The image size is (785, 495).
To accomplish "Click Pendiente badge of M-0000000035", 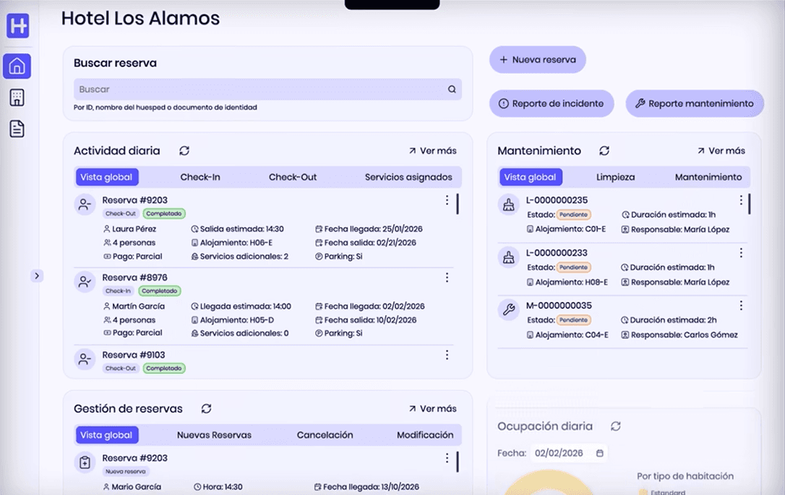I will click(574, 320).
